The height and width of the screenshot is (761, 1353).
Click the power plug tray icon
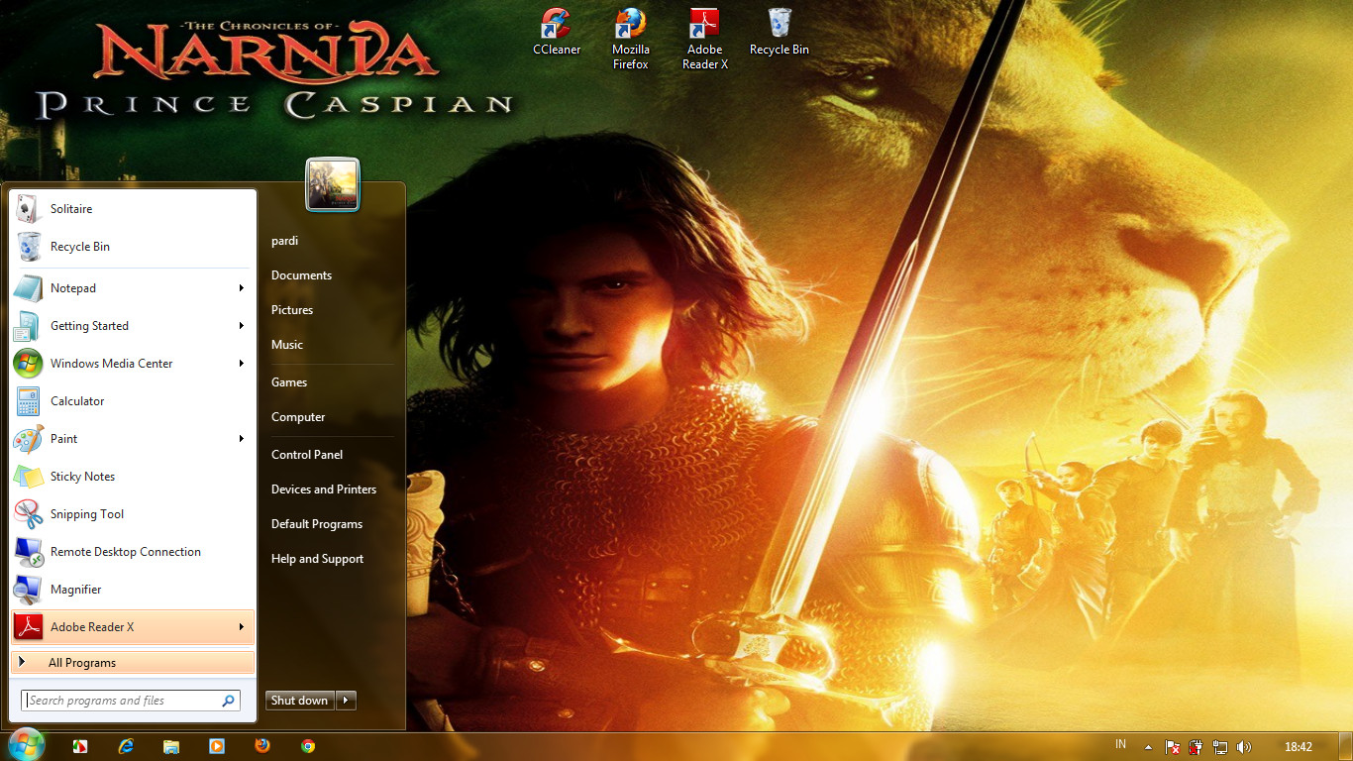(x=1197, y=747)
